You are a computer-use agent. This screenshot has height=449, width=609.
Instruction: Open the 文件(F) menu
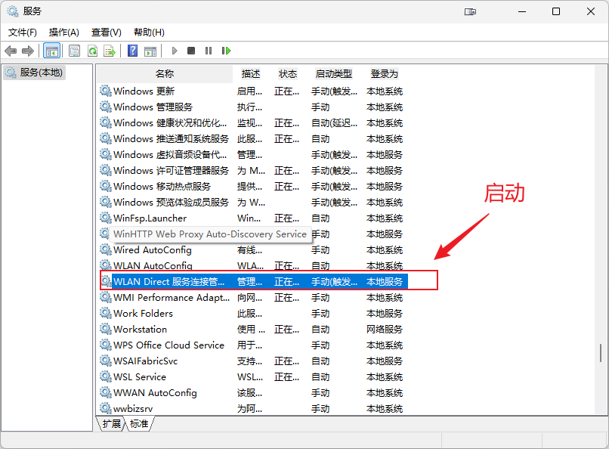[x=23, y=33]
